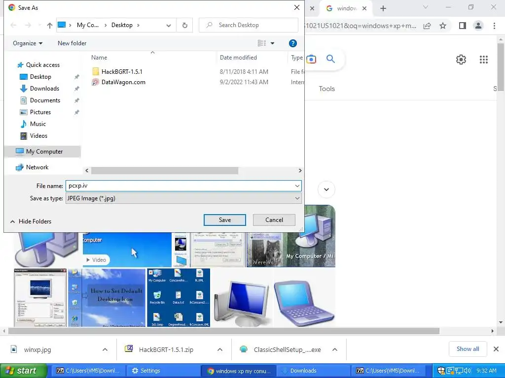Switch to Downloads window in taskbar

point(313,371)
